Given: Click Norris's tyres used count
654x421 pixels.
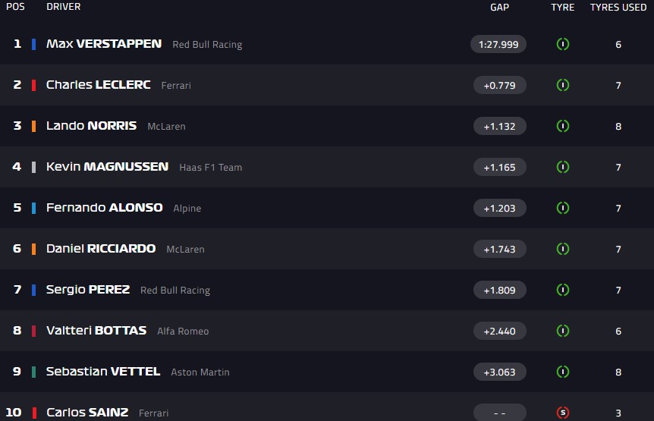Looking at the screenshot, I should (x=618, y=126).
